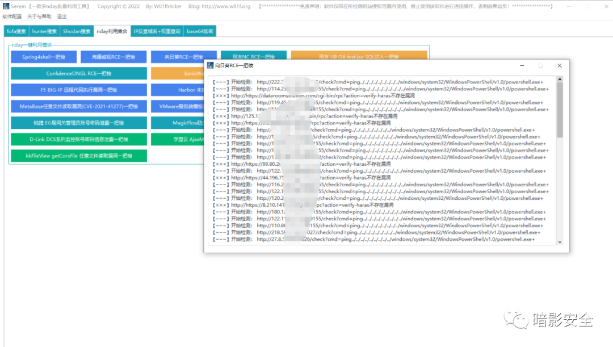The width and height of the screenshot is (613, 347).
Task: Click the first log line starting http://222.
Action: pyautogui.click(x=377, y=82)
